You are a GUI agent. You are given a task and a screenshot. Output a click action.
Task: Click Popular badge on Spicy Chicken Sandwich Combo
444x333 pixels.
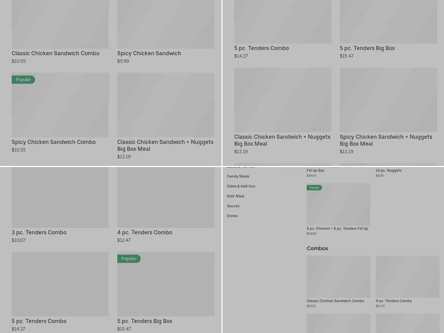point(23,80)
